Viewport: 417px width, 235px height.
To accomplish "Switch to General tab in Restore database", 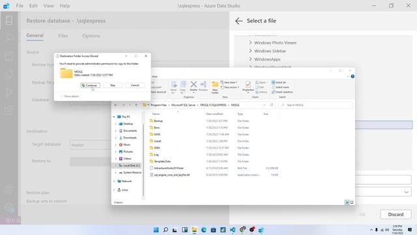I will [x=35, y=35].
